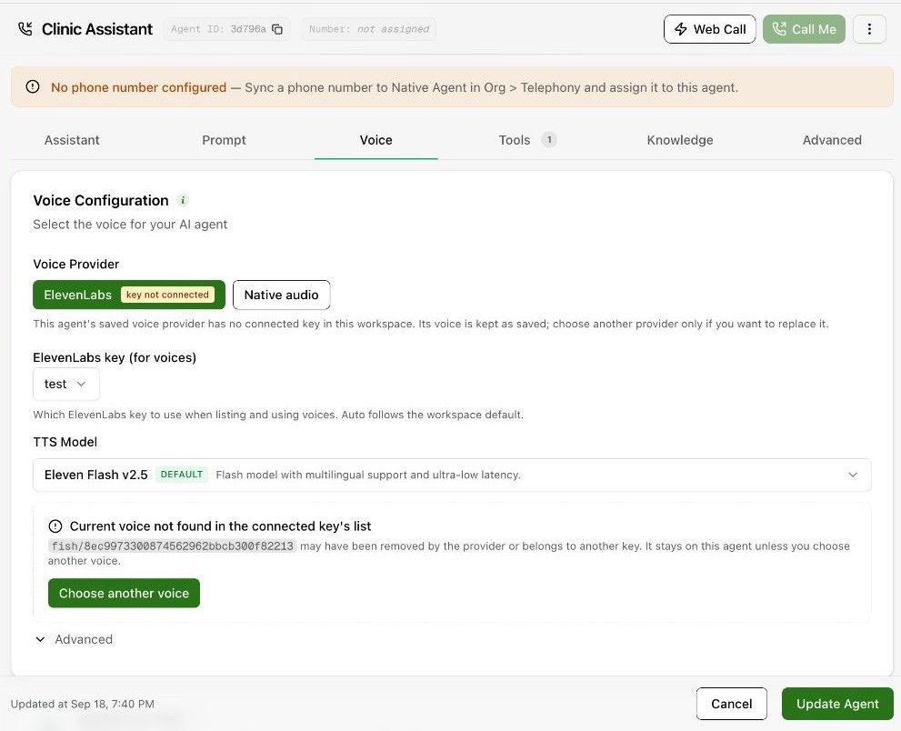
Task: Open the TTS Model dropdown
Action: 452,475
